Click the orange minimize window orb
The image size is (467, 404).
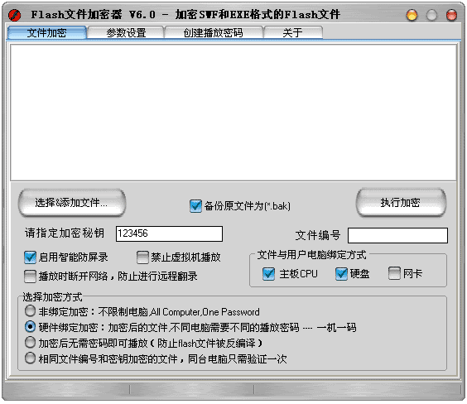412,15
